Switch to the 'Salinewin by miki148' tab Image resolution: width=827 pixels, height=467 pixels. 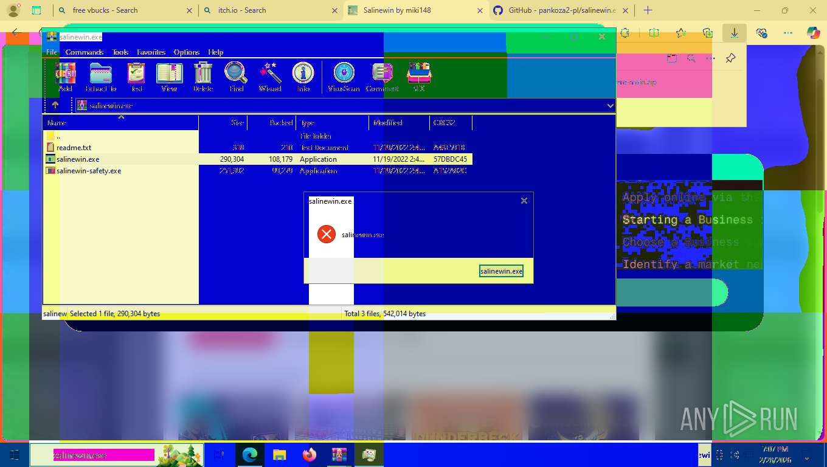[x=416, y=10]
